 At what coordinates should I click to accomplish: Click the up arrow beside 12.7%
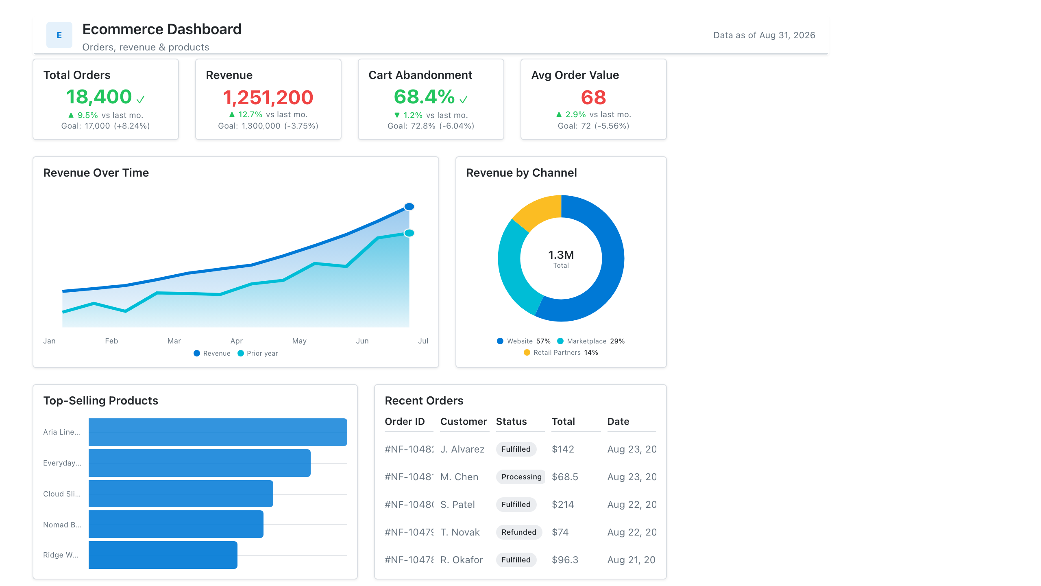pos(232,114)
